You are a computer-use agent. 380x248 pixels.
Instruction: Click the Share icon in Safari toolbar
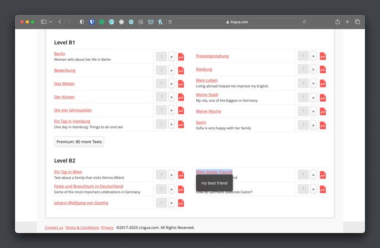click(338, 22)
